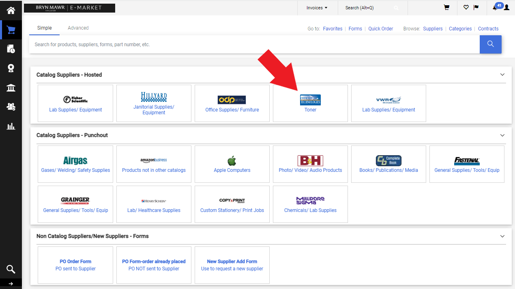Screen dimensions: 515x289
Task: Open ODP Office Supplies/ Furniture catalog
Action: tap(232, 103)
